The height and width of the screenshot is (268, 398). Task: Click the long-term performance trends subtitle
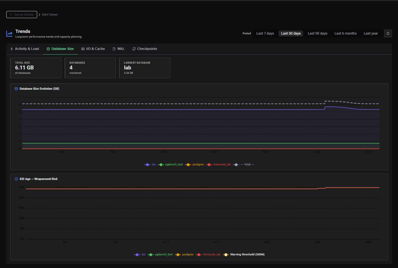coord(48,37)
